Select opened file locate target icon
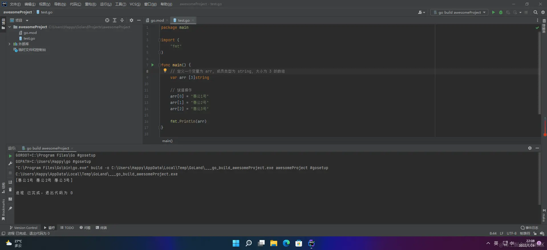This screenshot has height=250, width=547. [107, 20]
